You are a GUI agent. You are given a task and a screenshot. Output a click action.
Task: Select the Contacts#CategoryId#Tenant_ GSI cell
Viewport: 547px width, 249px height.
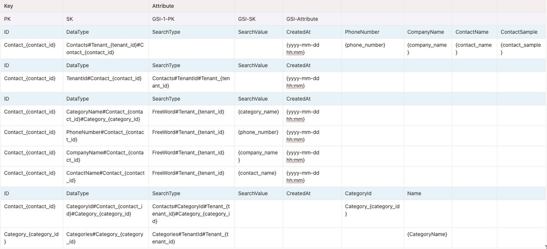[191, 213]
